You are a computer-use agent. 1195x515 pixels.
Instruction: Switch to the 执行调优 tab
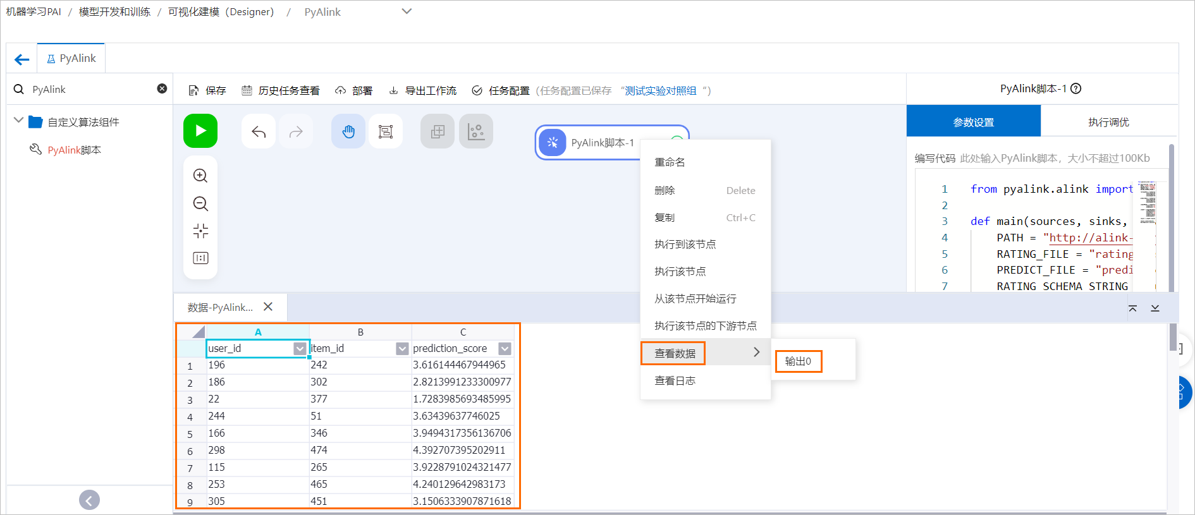pos(1108,122)
